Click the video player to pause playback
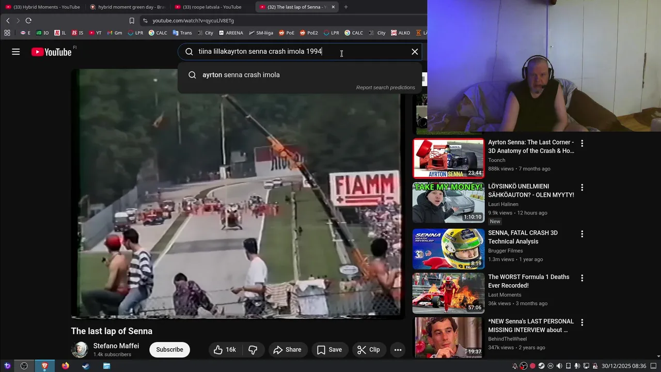 (x=238, y=194)
